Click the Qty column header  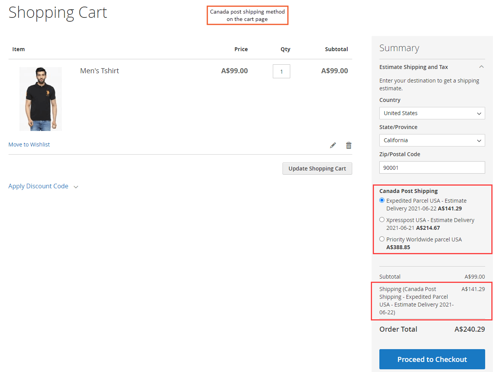(286, 49)
